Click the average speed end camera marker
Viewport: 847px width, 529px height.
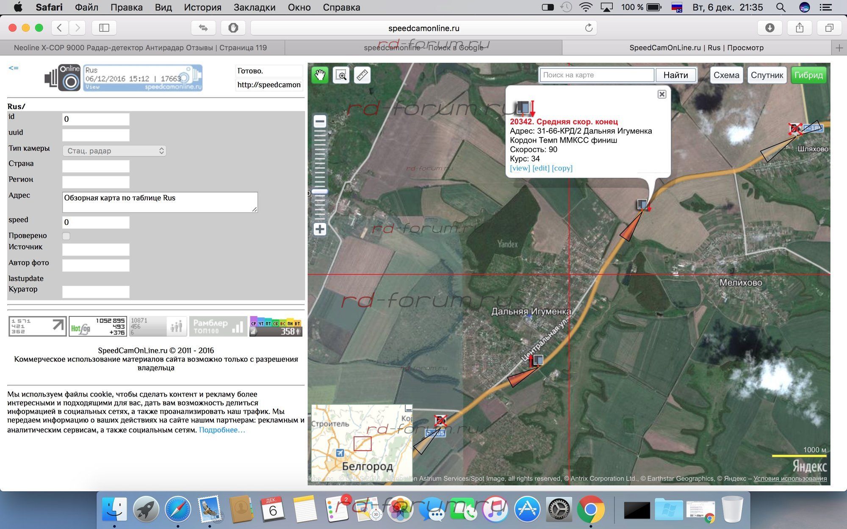[643, 205]
